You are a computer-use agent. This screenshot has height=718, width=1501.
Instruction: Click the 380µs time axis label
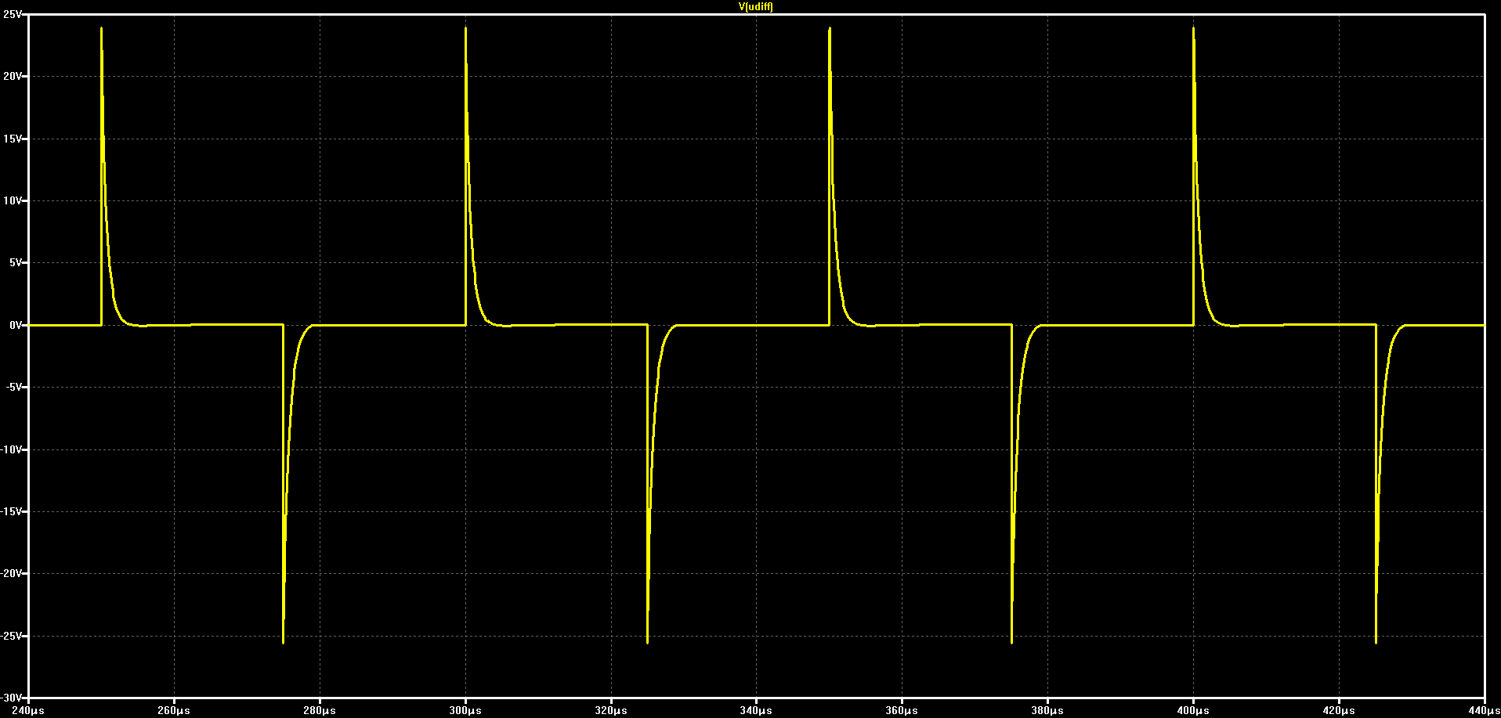coord(1048,711)
